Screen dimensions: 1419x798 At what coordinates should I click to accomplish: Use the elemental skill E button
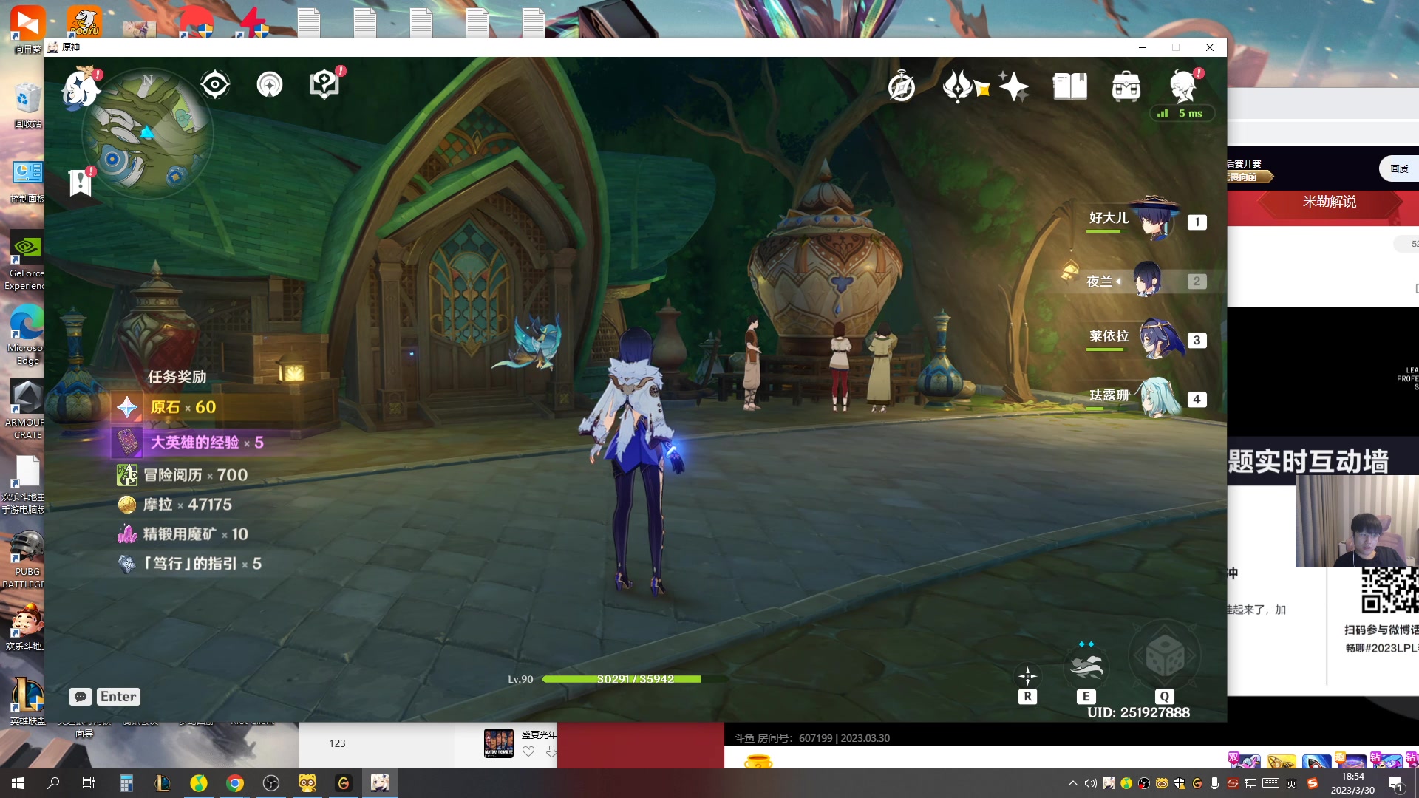coord(1086,668)
